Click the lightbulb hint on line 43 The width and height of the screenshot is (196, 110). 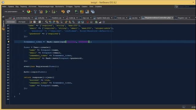coord(9,42)
